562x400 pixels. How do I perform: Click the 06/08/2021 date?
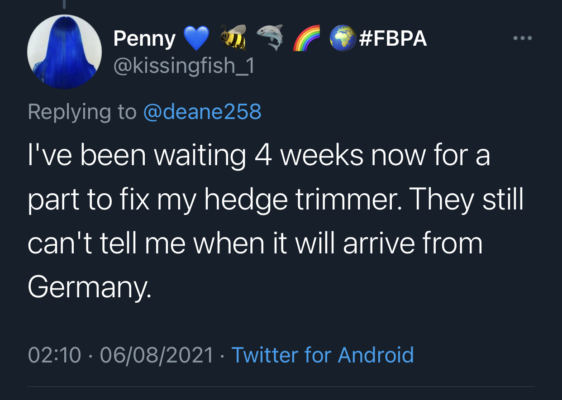[x=157, y=355]
